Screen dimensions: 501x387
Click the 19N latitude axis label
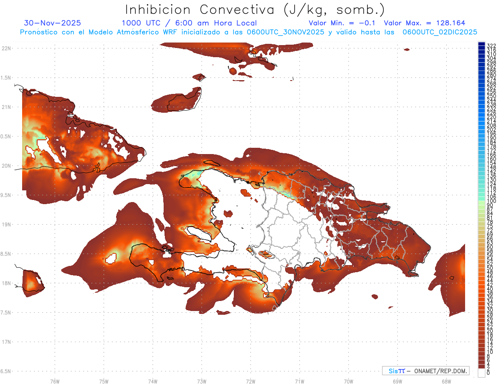6,225
